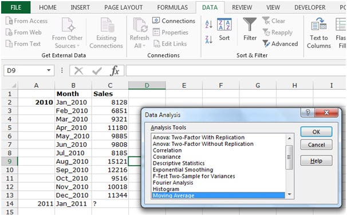Open the Sort dialog
This screenshot has height=216, width=347.
tap(224, 30)
